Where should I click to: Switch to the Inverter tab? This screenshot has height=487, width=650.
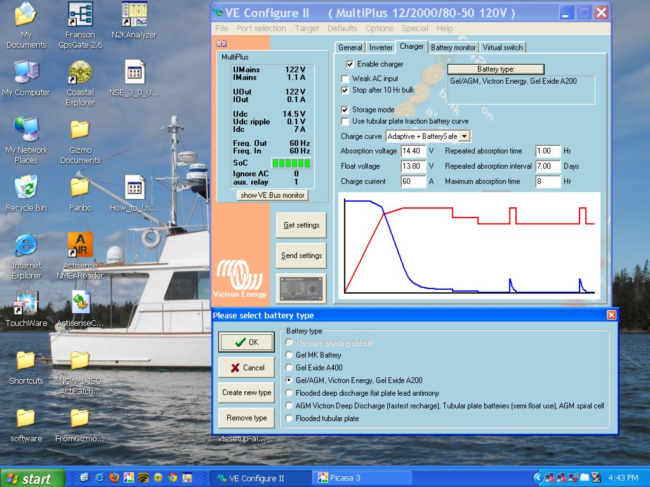pyautogui.click(x=381, y=48)
